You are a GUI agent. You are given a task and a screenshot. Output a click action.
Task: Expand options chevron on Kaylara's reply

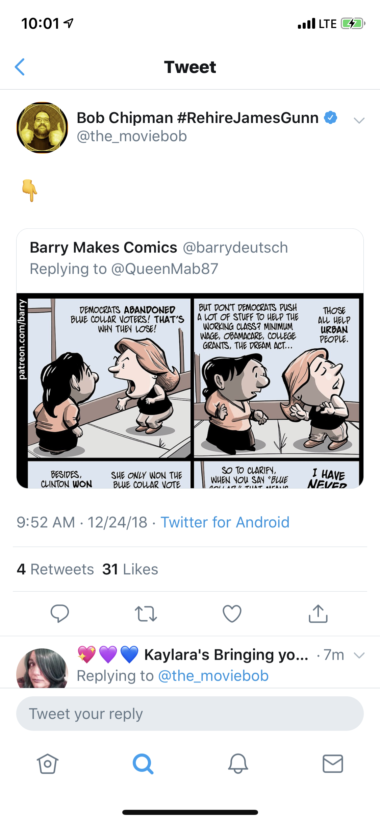pos(359,655)
